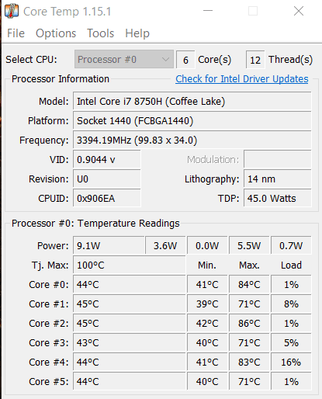
Task: Follow the Check for Intel Driver Updates link
Action: tap(242, 79)
